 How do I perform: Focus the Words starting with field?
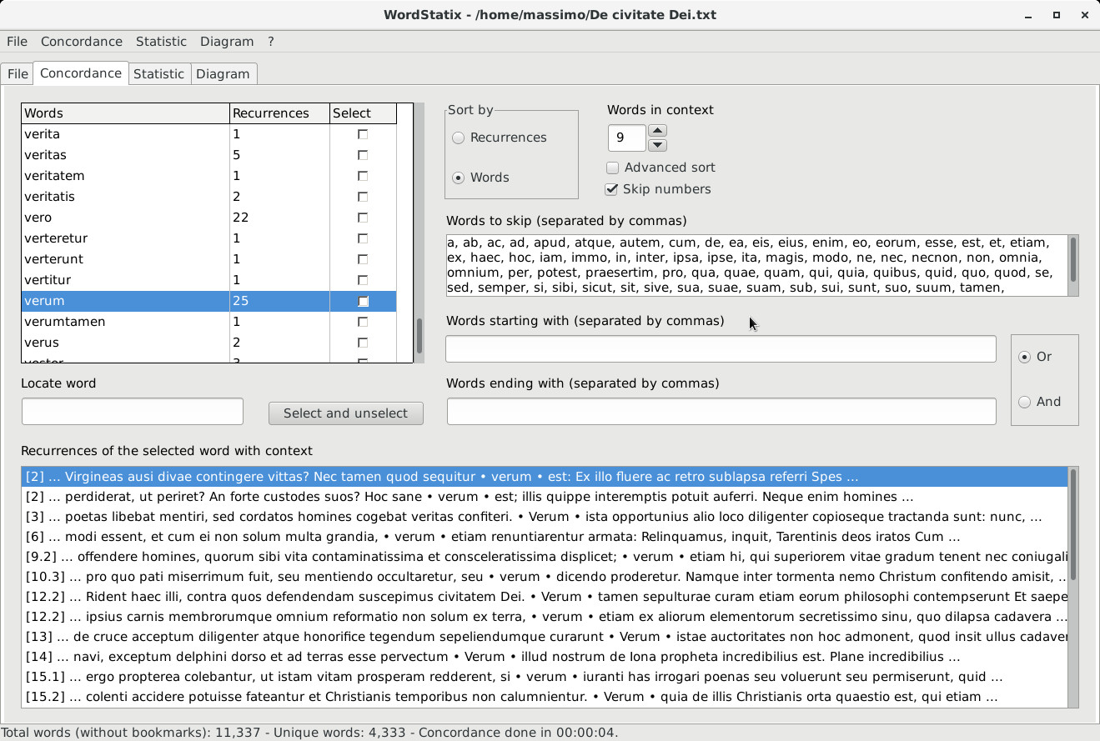point(721,349)
